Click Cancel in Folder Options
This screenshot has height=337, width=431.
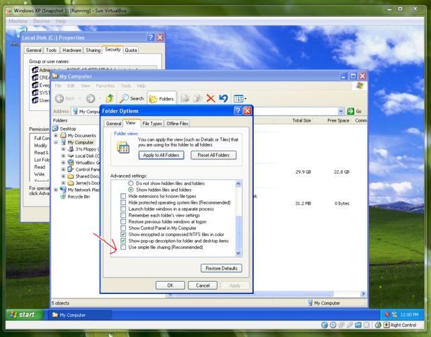[203, 285]
